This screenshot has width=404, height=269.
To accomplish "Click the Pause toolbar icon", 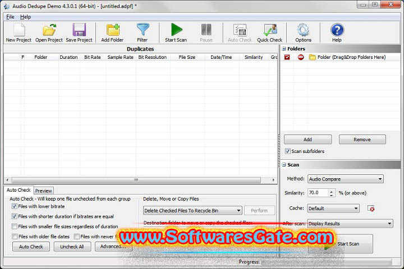I will (x=206, y=33).
